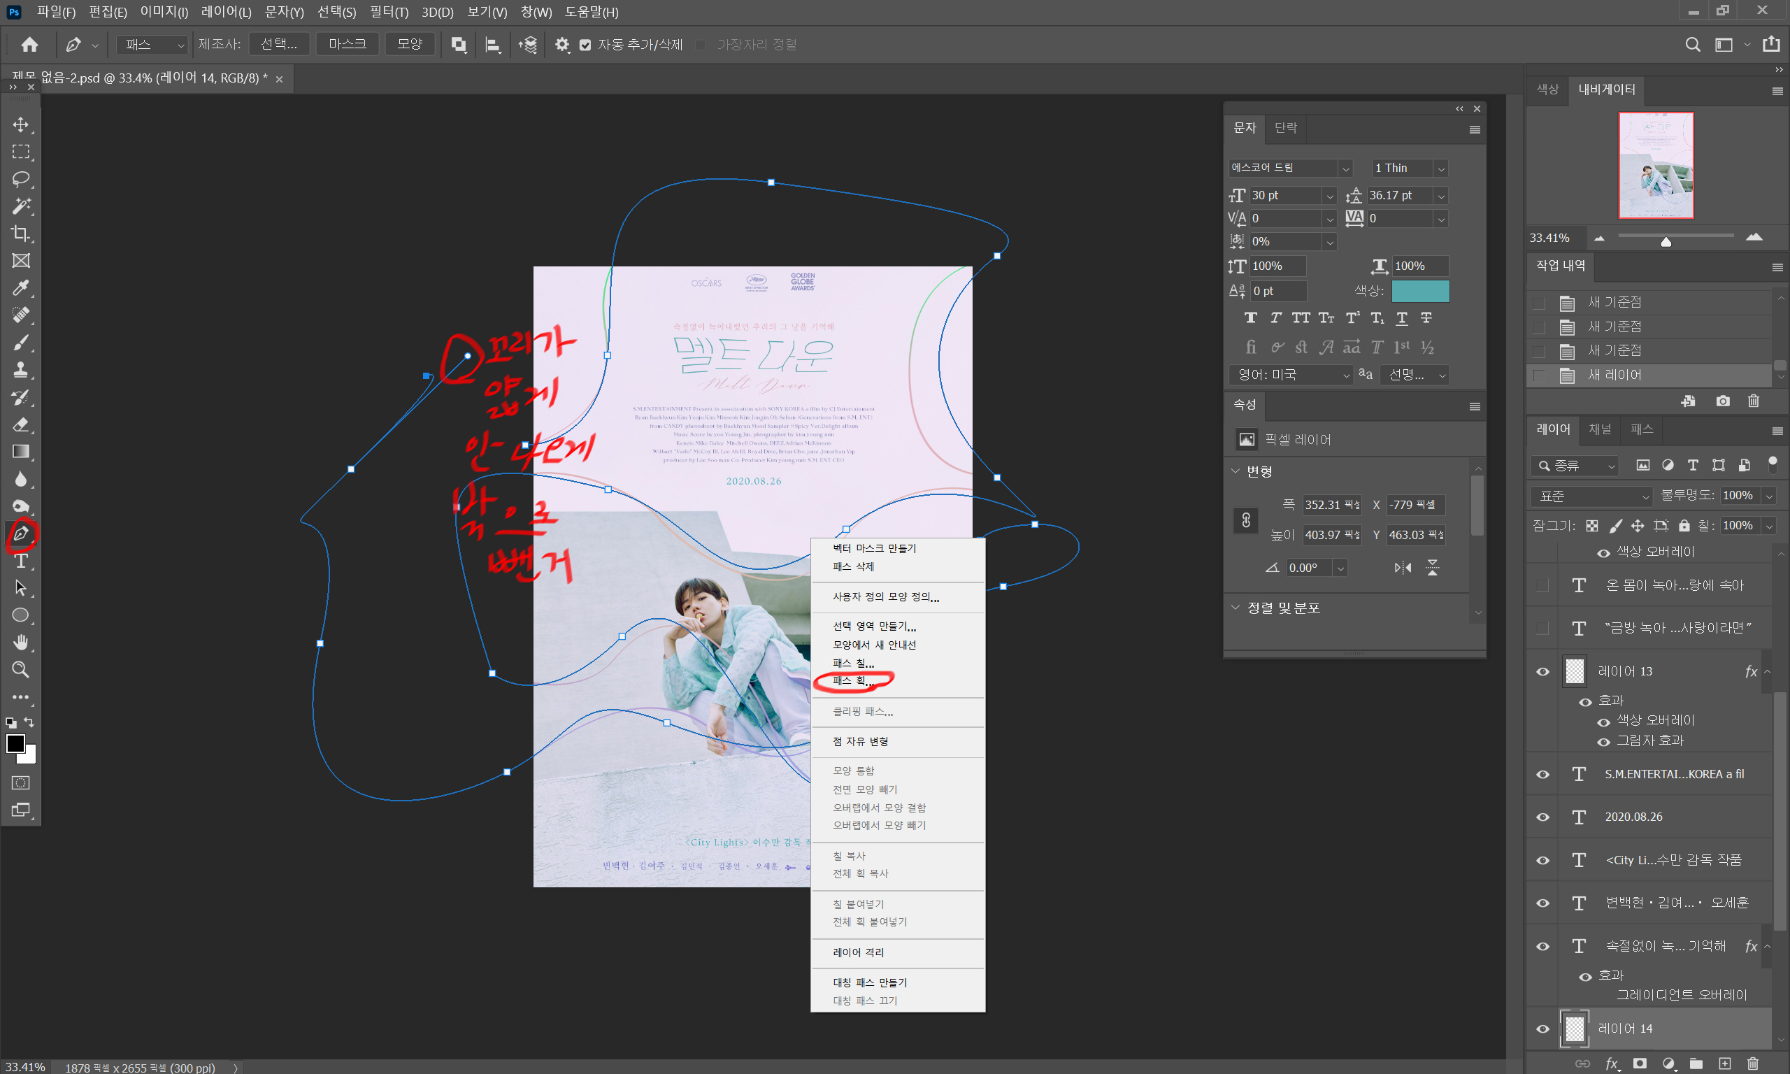Select the Frame tool
This screenshot has height=1074, width=1790.
21,261
